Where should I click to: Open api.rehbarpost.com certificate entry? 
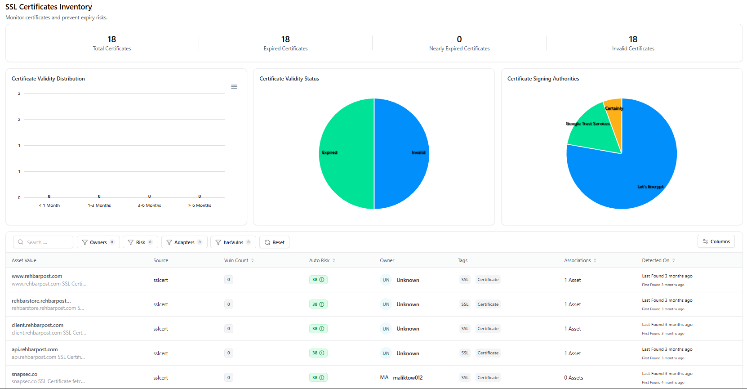pyautogui.click(x=35, y=349)
